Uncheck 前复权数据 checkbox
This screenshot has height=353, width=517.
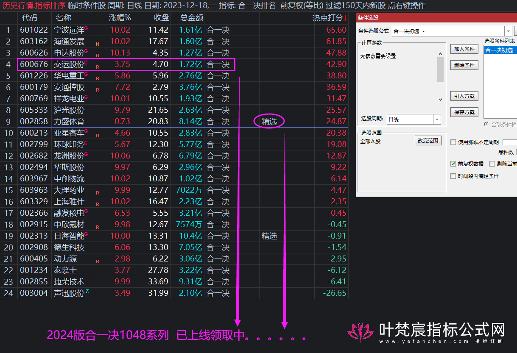click(x=453, y=164)
